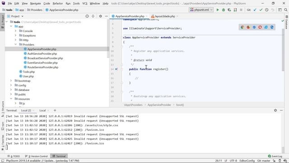
Task: Click the boot() breadcrumb in editor
Action: [x=180, y=105]
